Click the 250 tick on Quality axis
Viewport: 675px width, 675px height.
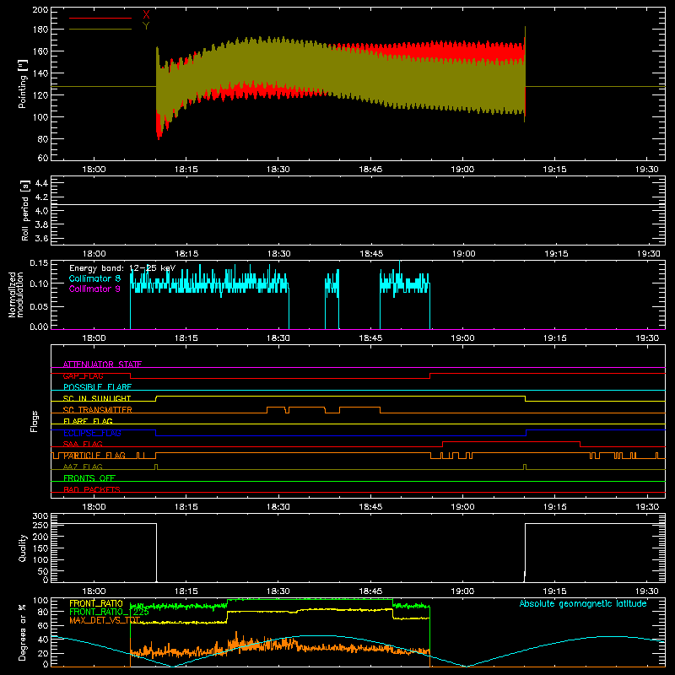40,525
